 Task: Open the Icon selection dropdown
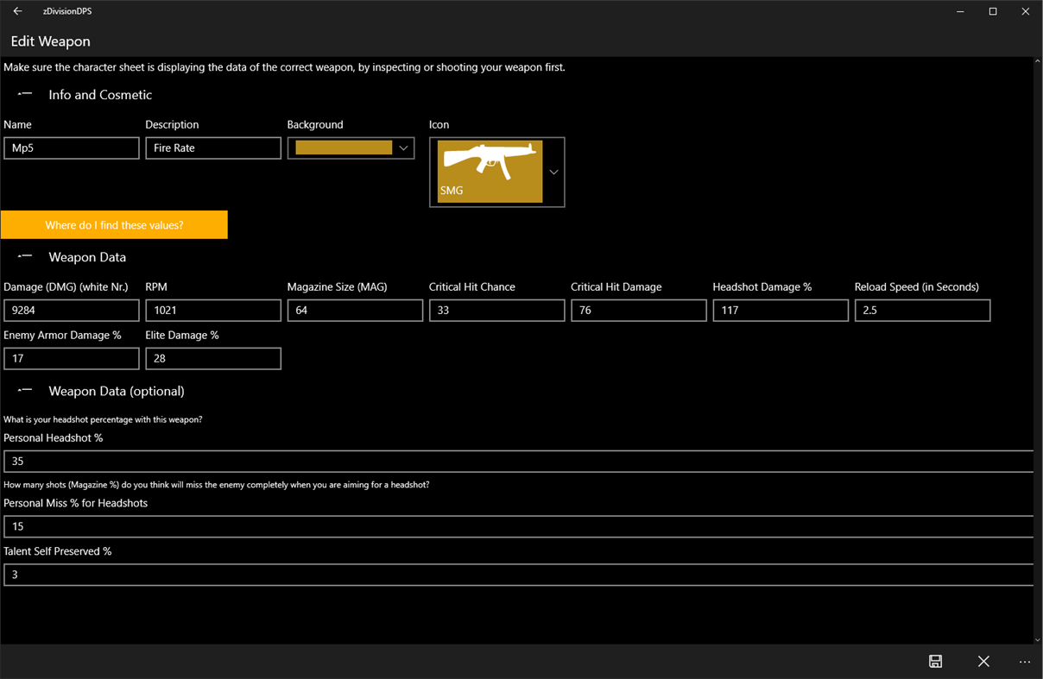[x=553, y=172]
